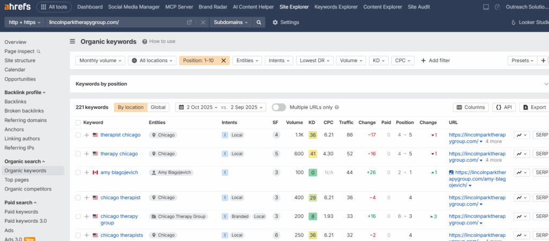Check the chicago therapy group row checkbox

[78, 216]
